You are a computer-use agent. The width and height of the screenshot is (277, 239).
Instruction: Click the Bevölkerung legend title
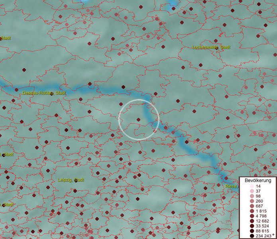[x=258, y=180]
